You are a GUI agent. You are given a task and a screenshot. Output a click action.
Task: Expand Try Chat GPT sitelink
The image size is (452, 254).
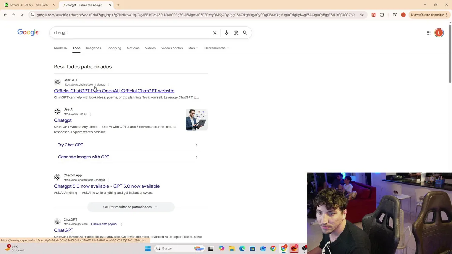pos(128,145)
